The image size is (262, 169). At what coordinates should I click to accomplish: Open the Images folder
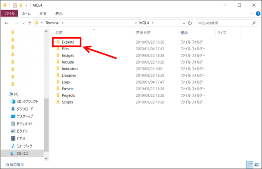point(67,55)
